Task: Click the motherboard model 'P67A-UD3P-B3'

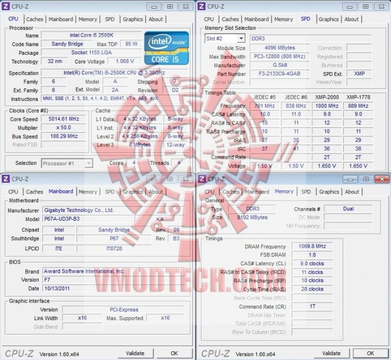Action: point(89,219)
